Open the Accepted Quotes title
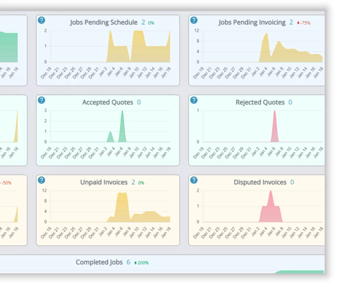The image size is (341, 306). tap(108, 102)
